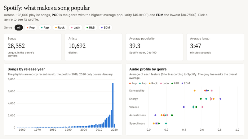The height and width of the screenshot is (139, 248).
Task: Click the Average length value 3:47
Action: tap(196, 46)
